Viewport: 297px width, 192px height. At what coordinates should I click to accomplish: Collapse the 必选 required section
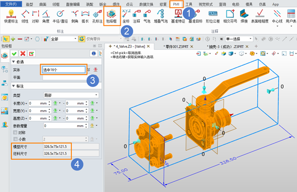[x=13, y=62]
